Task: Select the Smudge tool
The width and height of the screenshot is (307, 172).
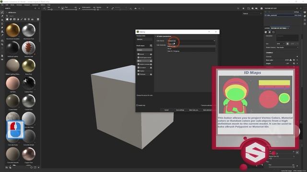Action: (2, 28)
